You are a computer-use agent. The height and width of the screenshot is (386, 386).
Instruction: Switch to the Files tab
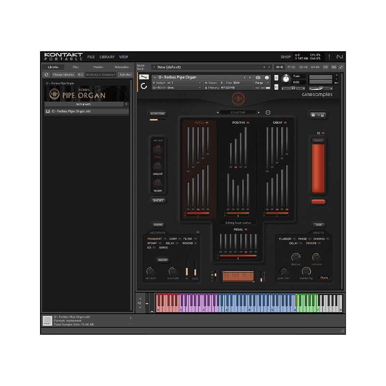[x=76, y=67]
